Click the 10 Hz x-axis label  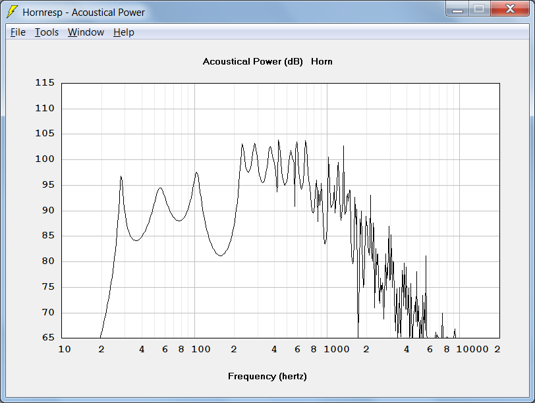tap(65, 349)
